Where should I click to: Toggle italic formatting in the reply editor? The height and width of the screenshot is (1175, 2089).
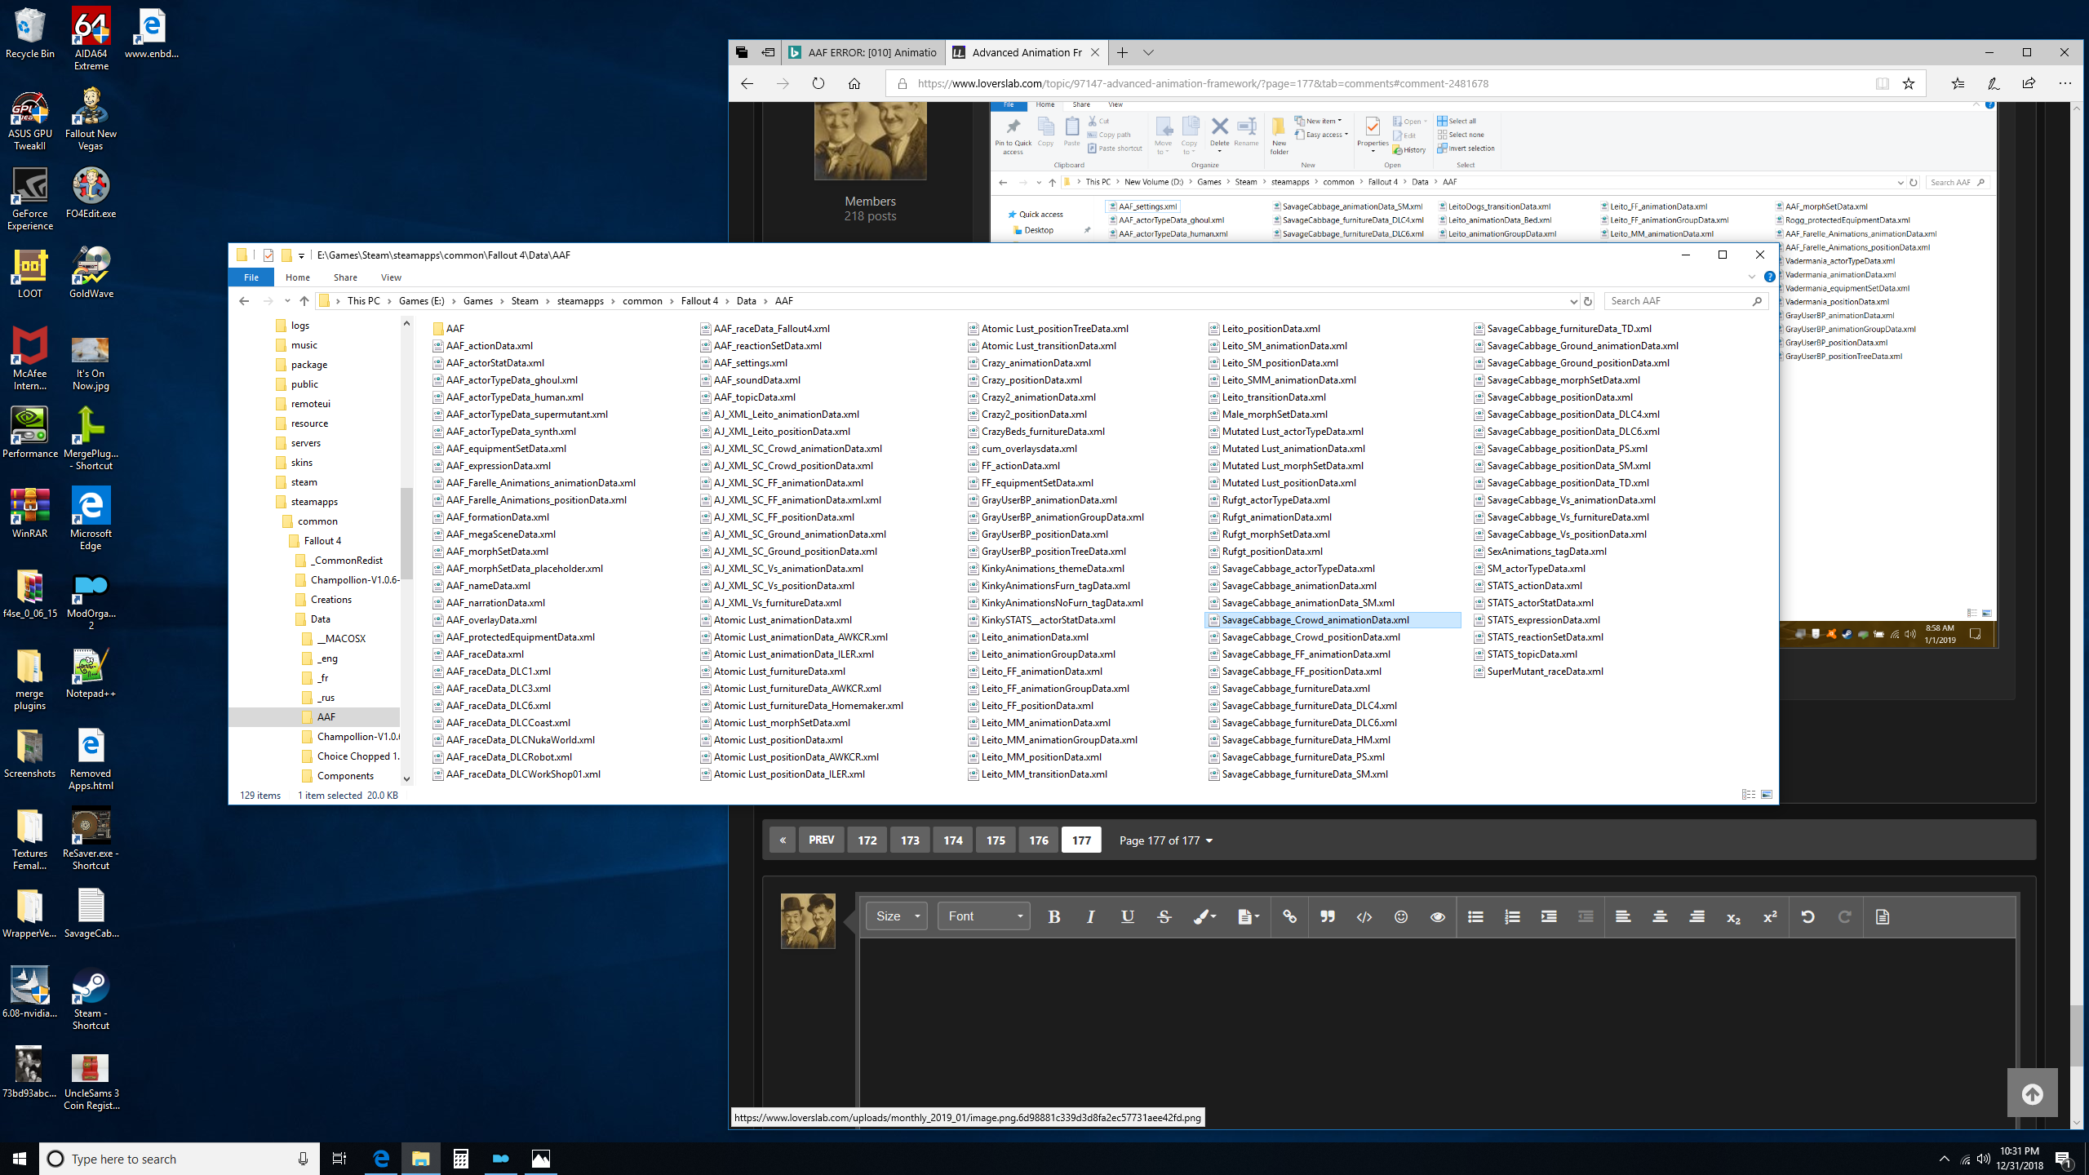[x=1090, y=916]
